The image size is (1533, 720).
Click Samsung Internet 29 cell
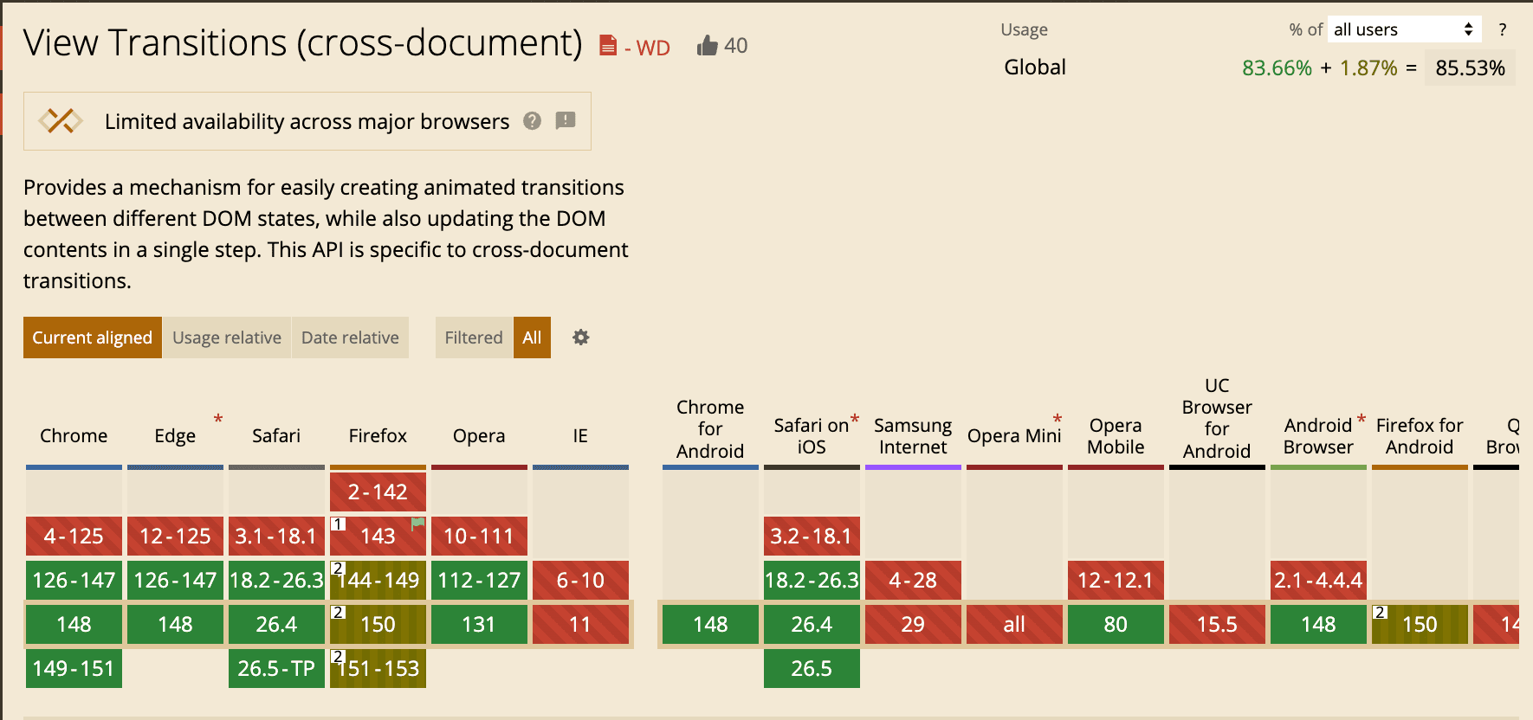913,625
